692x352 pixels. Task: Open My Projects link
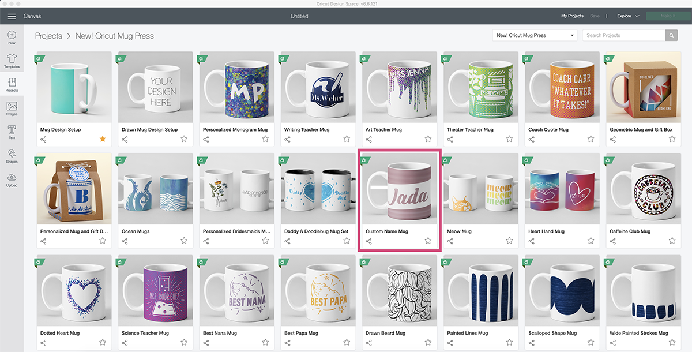tap(572, 16)
